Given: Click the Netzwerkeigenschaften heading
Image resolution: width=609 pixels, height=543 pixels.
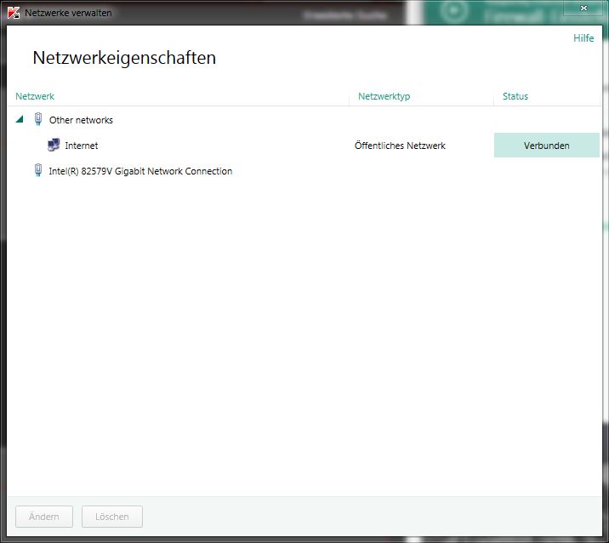Looking at the screenshot, I should [x=124, y=58].
